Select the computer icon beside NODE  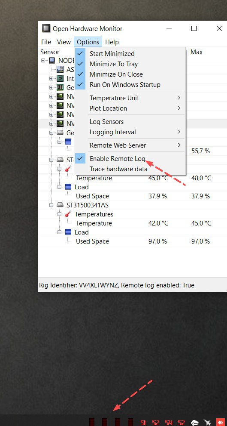52,60
